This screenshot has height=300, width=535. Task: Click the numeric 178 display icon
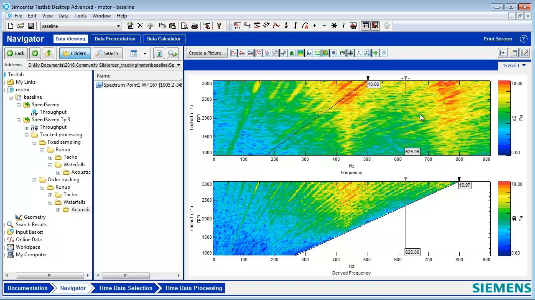coord(342,53)
